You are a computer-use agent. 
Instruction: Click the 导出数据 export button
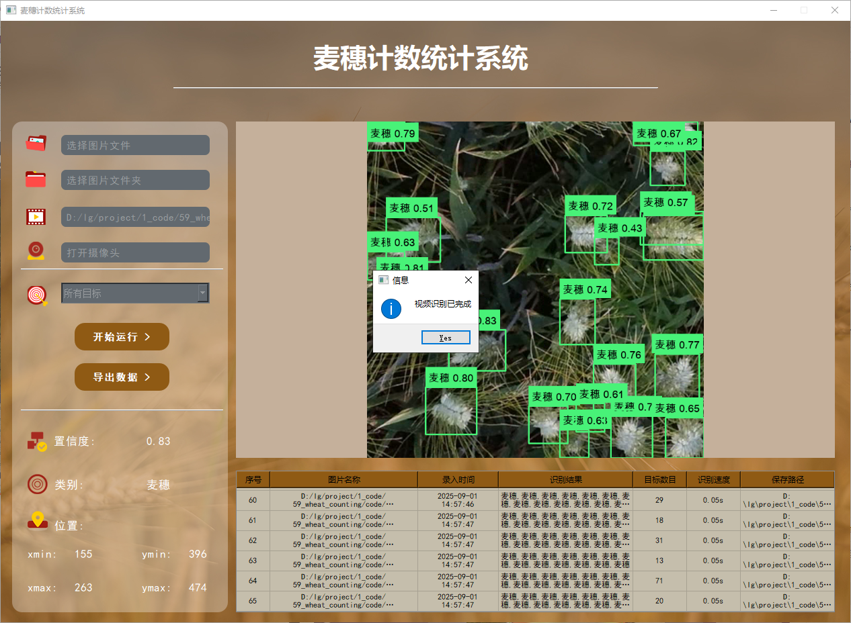[x=122, y=377]
